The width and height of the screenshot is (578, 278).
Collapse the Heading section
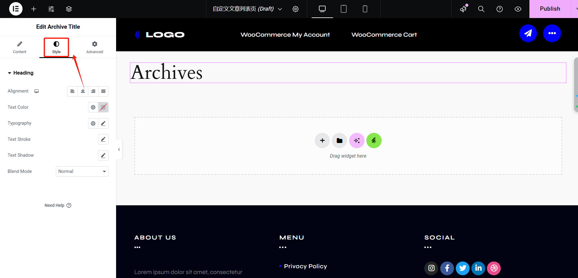20,73
